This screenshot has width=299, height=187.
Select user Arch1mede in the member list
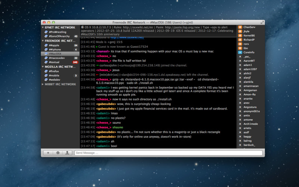[250, 124]
